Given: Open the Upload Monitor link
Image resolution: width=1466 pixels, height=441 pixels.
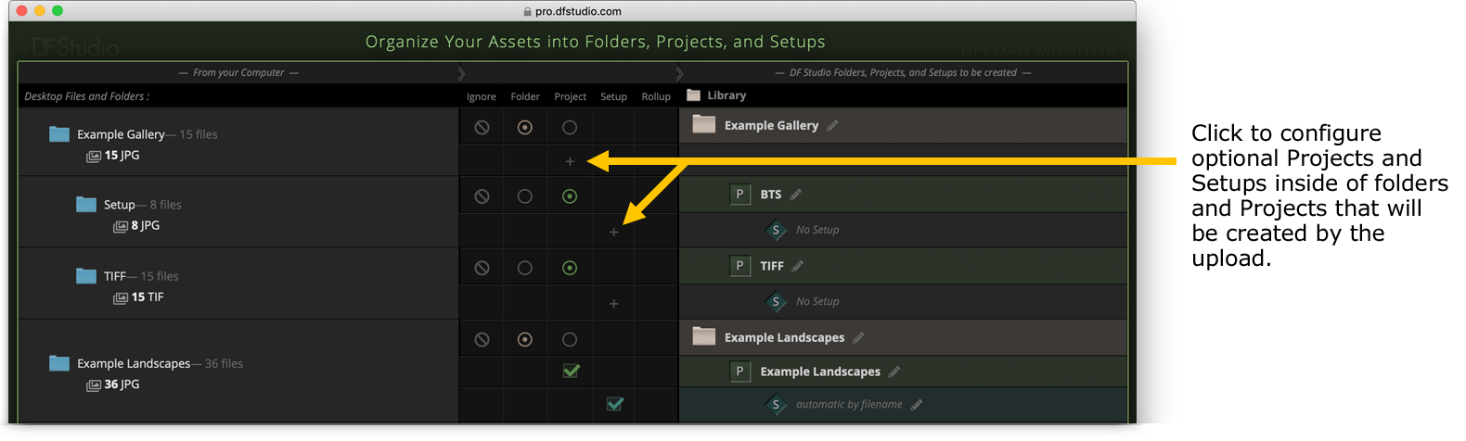Looking at the screenshot, I should (x=1038, y=50).
